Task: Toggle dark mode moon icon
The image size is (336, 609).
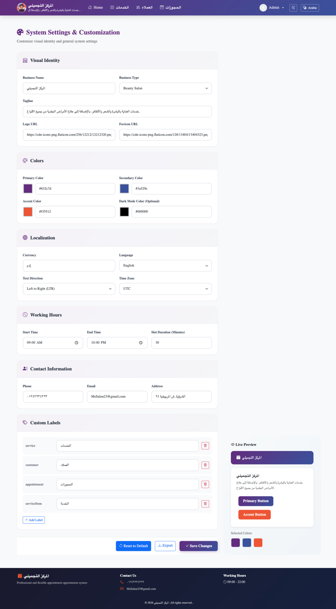Action: [x=293, y=8]
